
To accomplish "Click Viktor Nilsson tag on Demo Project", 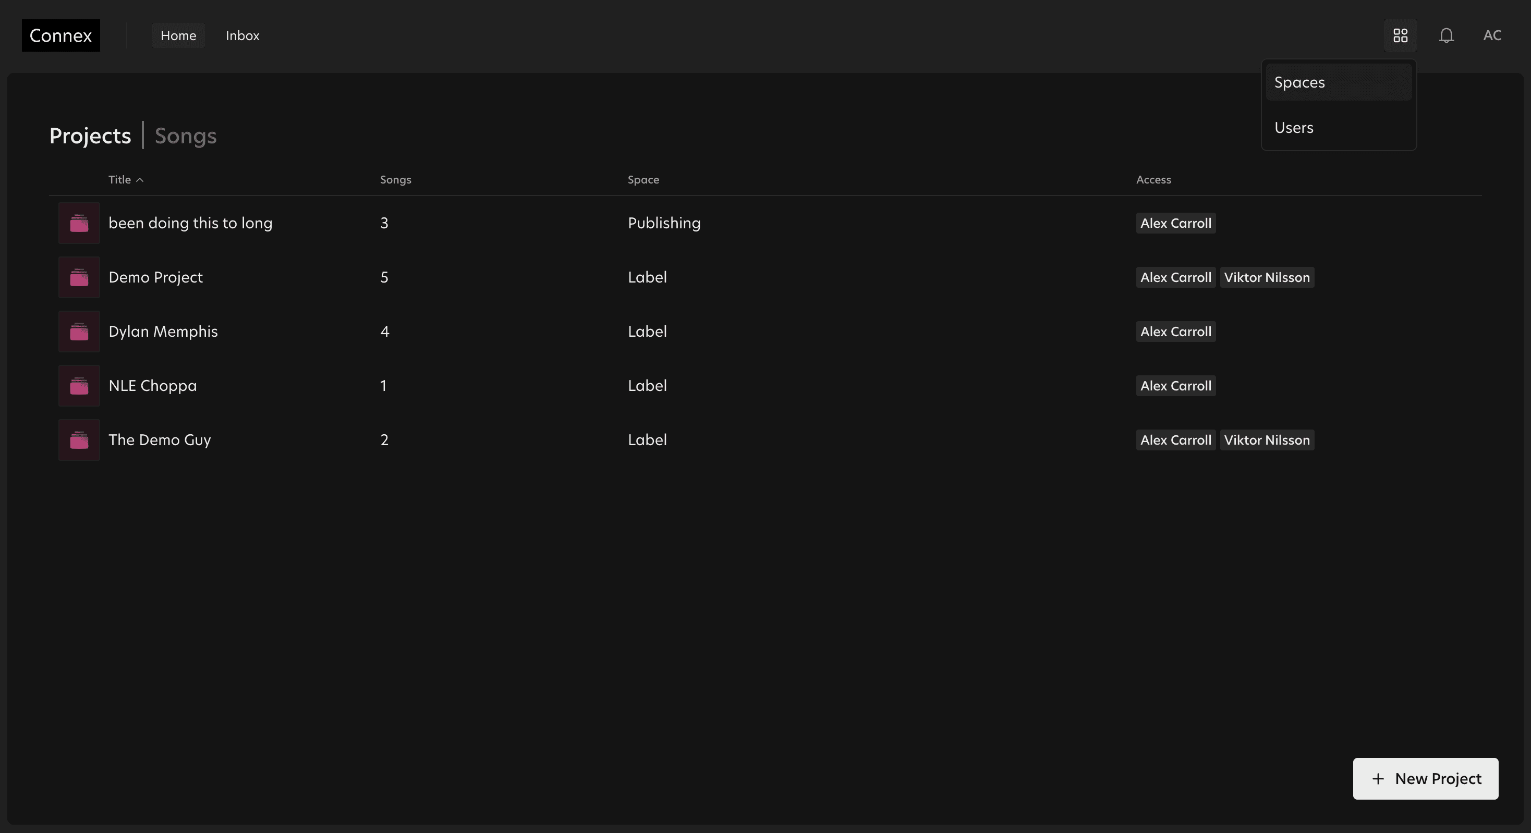I will [x=1267, y=277].
